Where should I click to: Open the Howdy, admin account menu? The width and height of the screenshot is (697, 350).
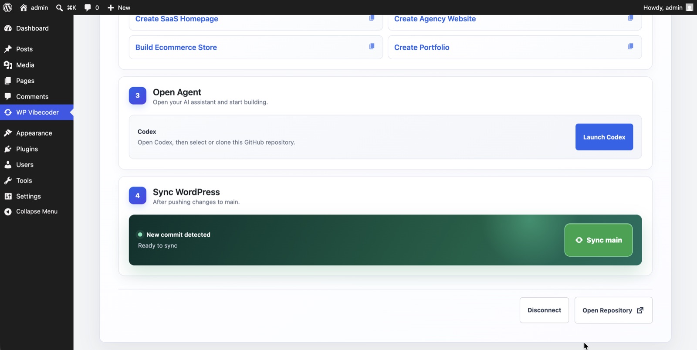tap(668, 7)
